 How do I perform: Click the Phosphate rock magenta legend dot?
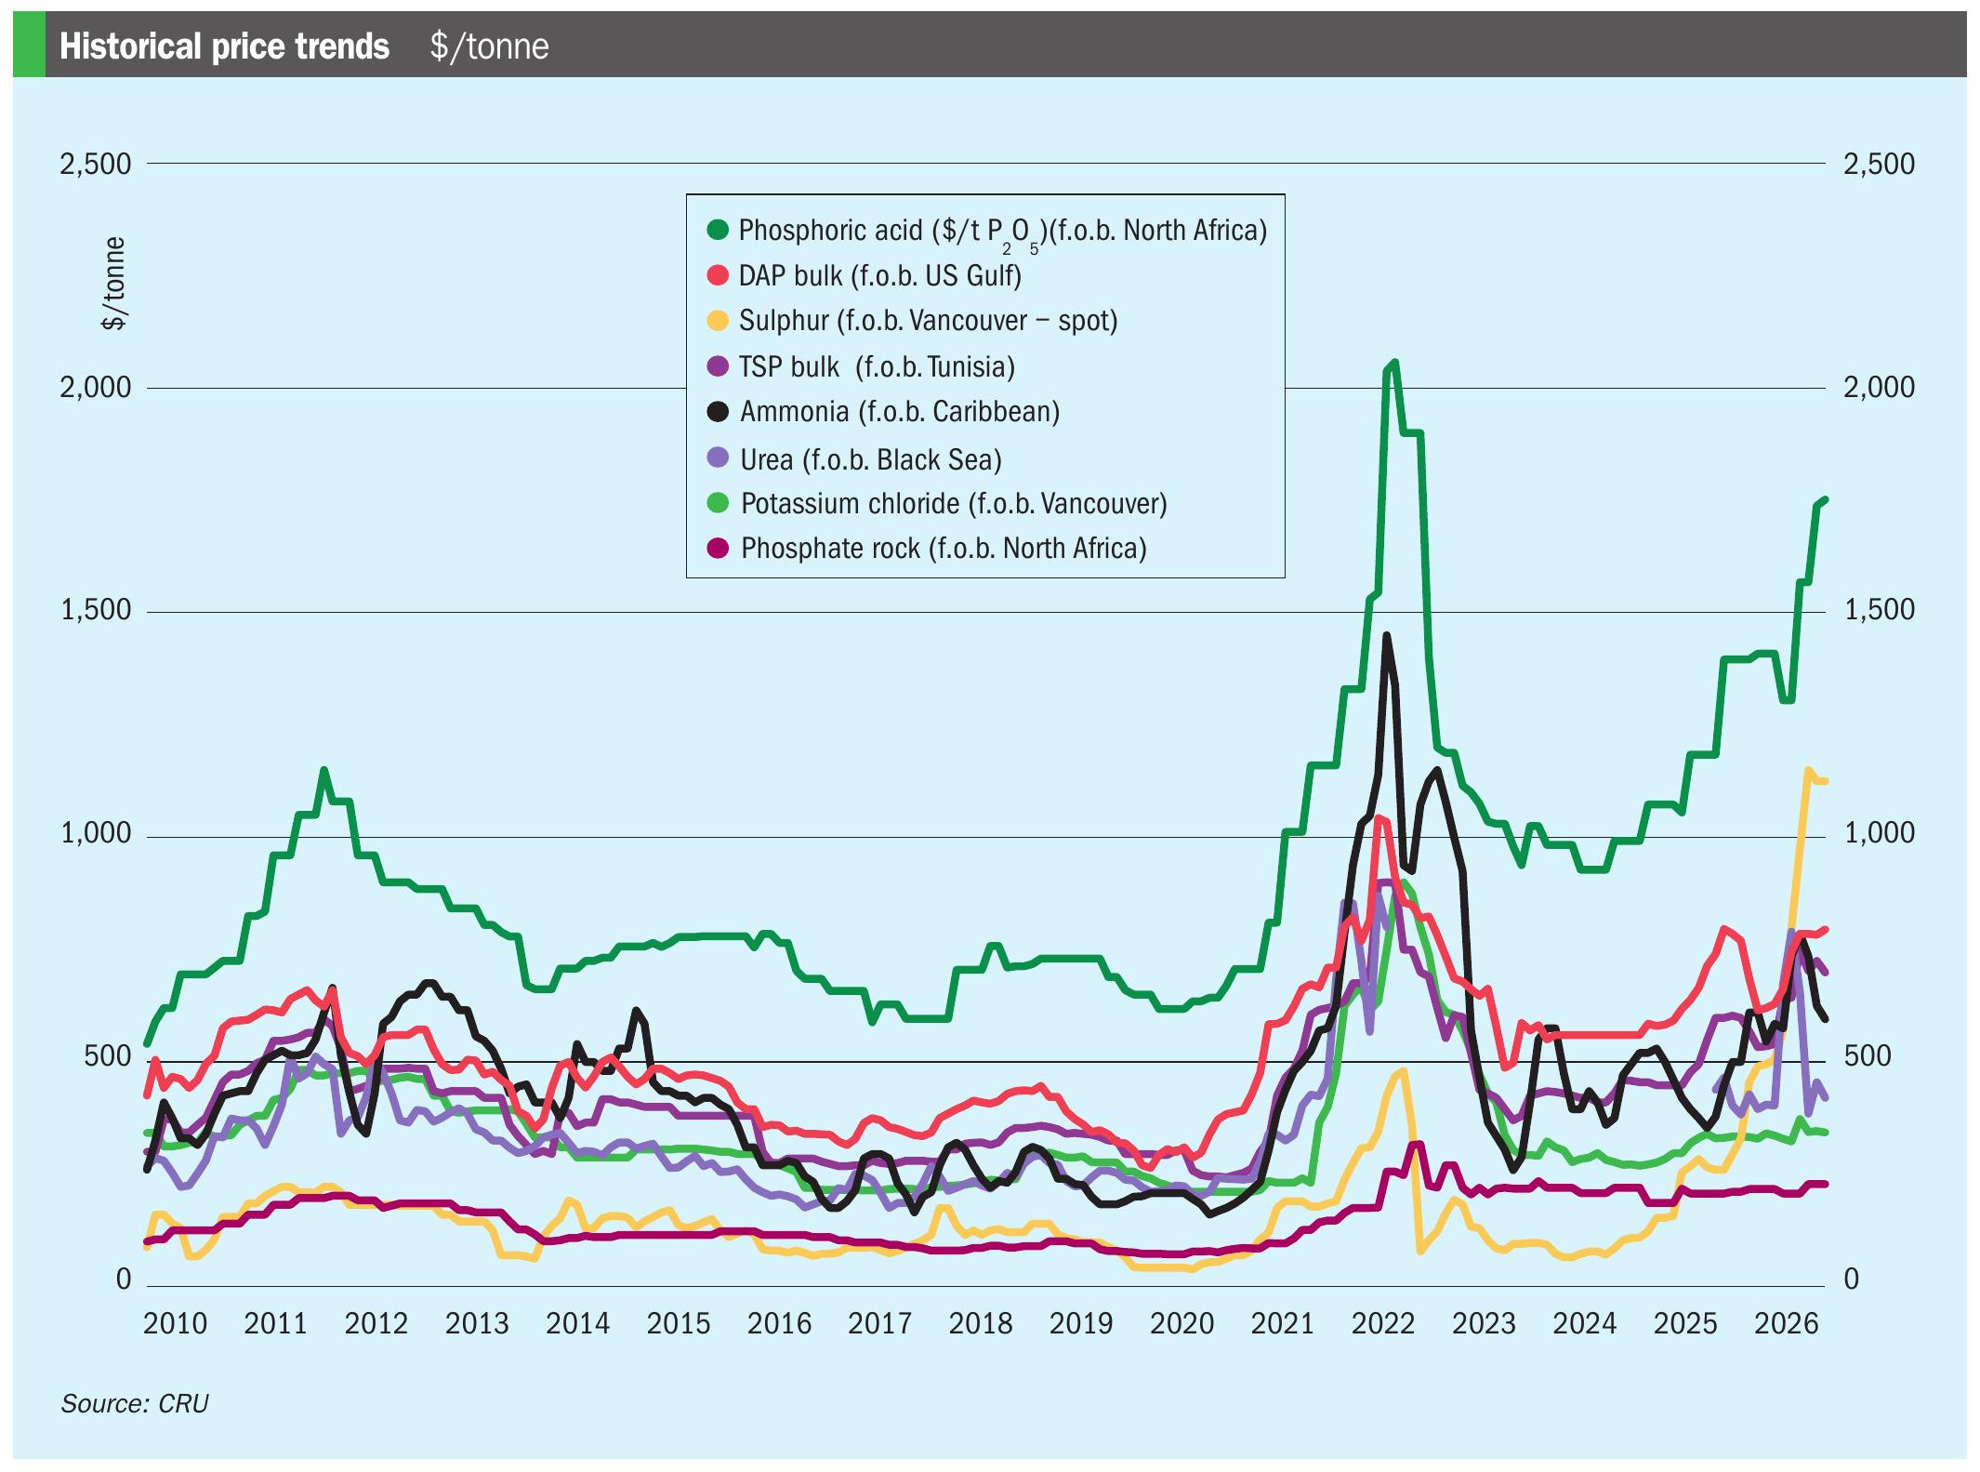[x=717, y=549]
